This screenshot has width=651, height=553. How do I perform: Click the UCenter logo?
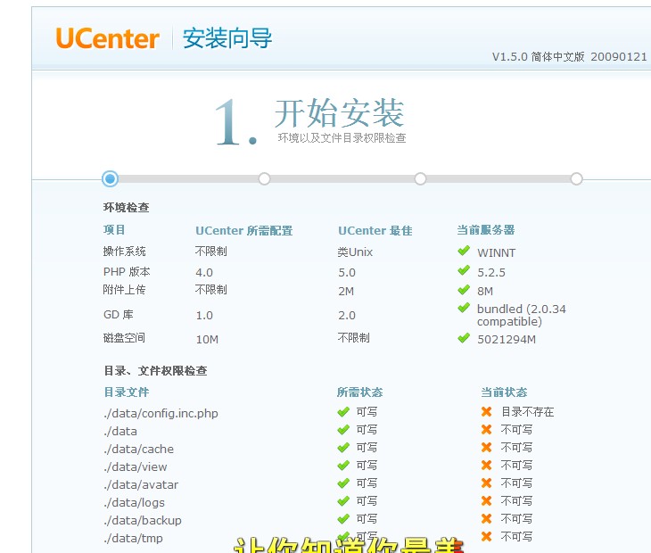(108, 38)
